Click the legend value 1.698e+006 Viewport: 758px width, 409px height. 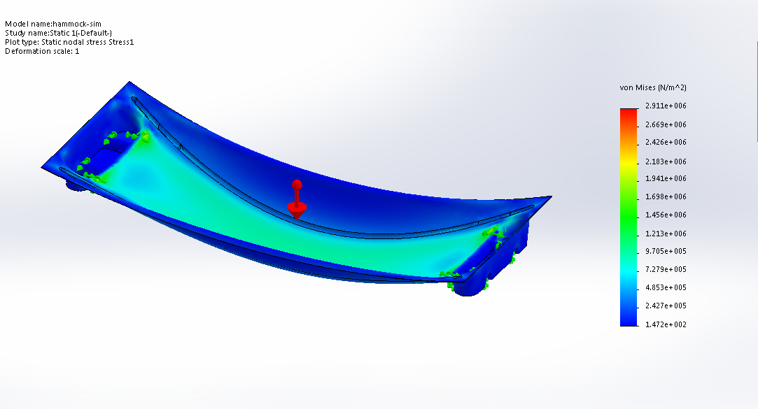(x=666, y=196)
